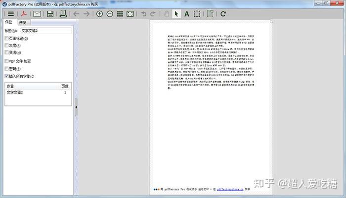
Task: Send the PDF by email envelope icon
Action: point(37,14)
